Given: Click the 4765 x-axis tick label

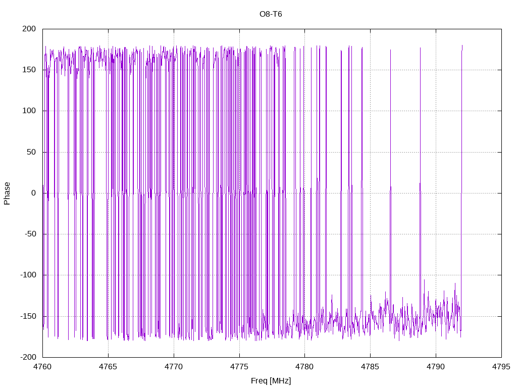Looking at the screenshot, I should (x=108, y=367).
